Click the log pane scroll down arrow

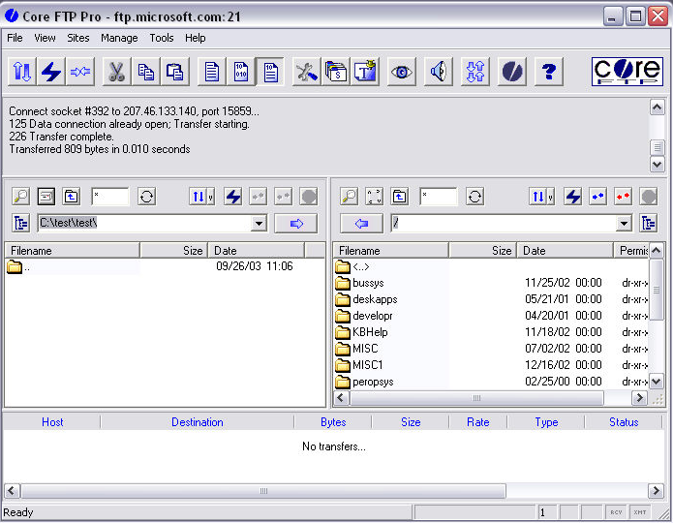click(658, 165)
